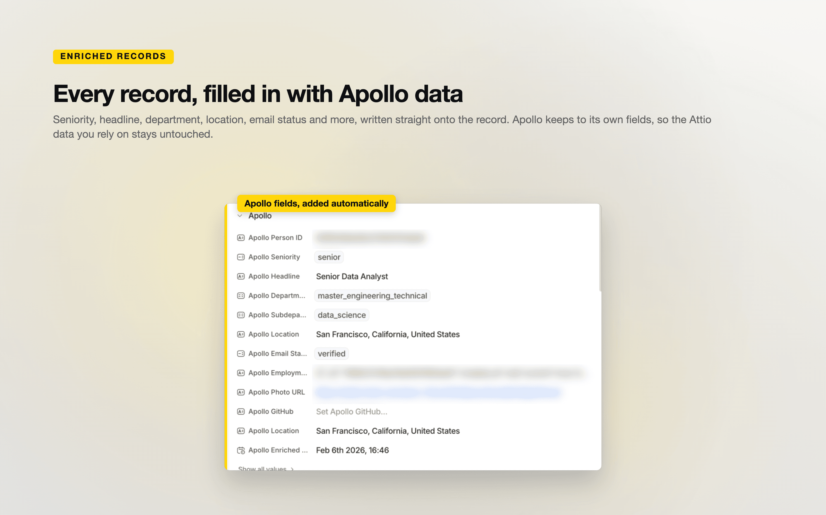Click the 'Apollo Employm...' label
The image size is (826, 515).
[278, 373]
